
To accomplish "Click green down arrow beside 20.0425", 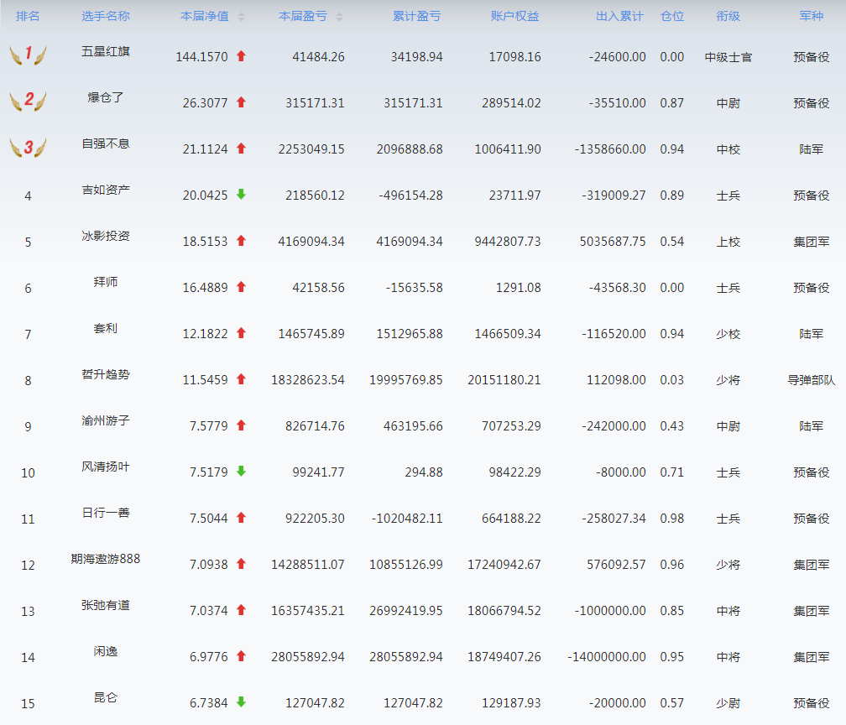I will 241,194.
